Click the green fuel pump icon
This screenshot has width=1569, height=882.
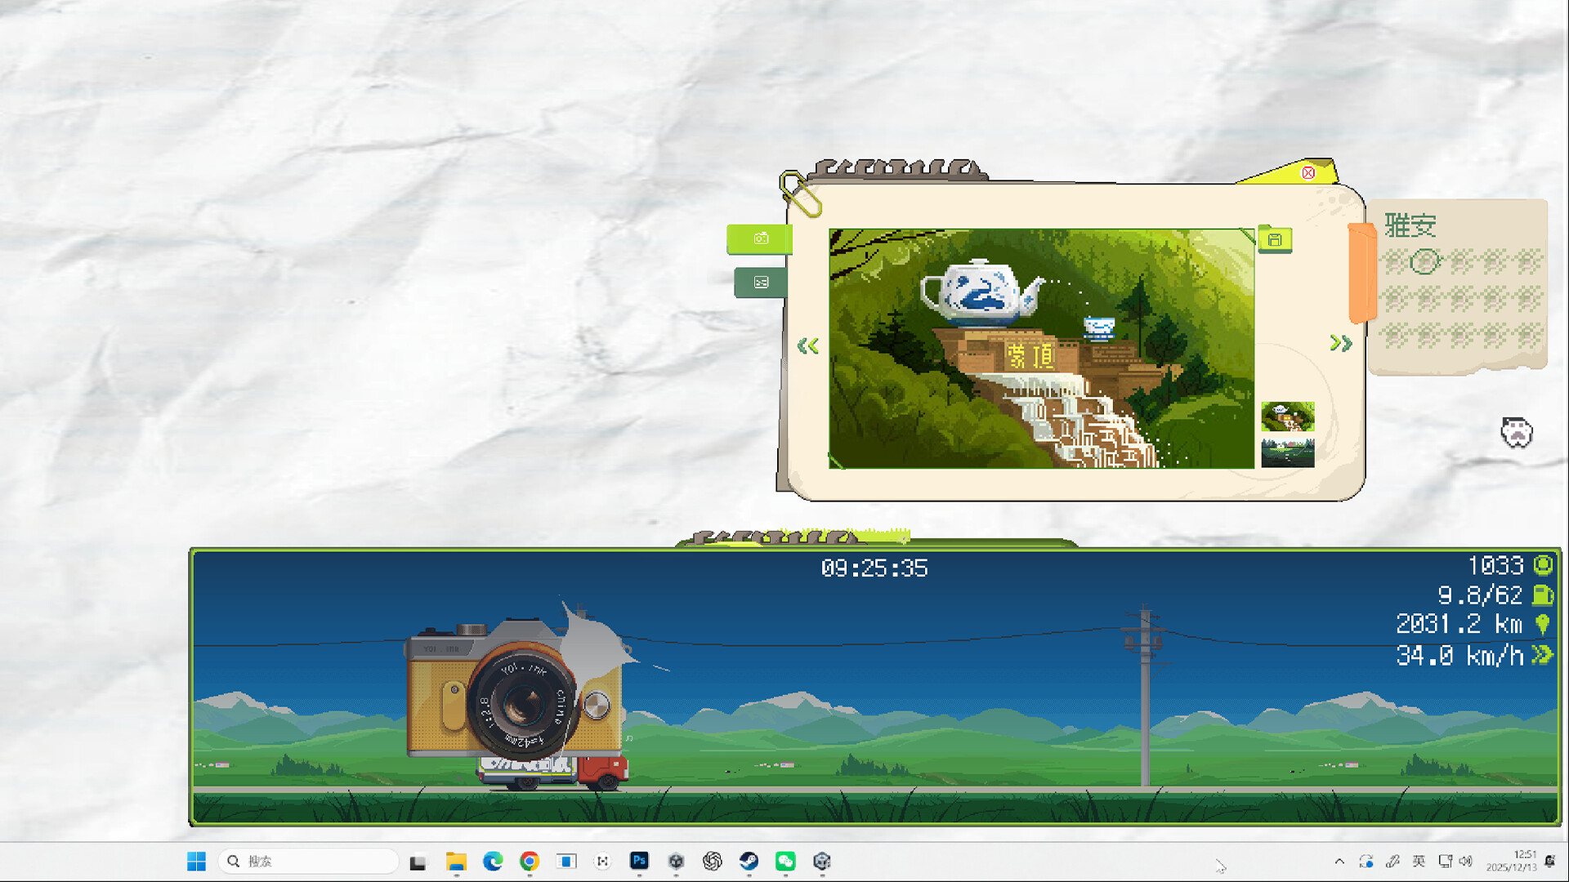pyautogui.click(x=1543, y=595)
